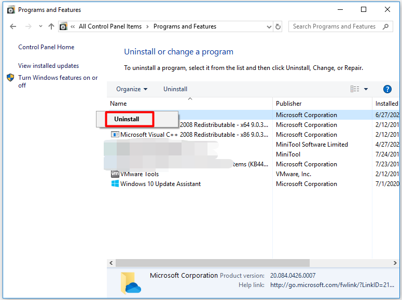
Task: Click the Windows 10 Update Assistant icon
Action: coord(115,184)
